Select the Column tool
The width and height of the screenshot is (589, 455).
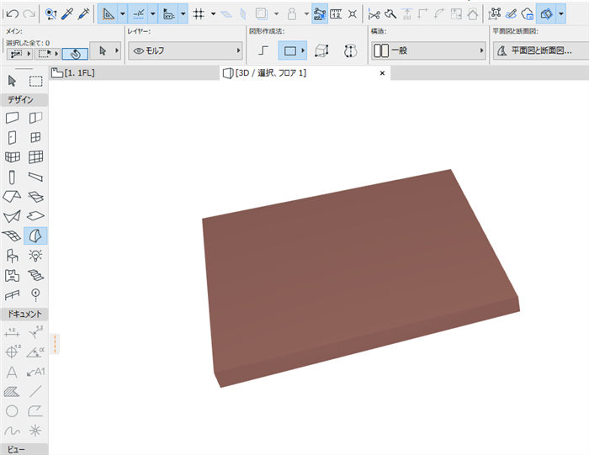tap(12, 177)
